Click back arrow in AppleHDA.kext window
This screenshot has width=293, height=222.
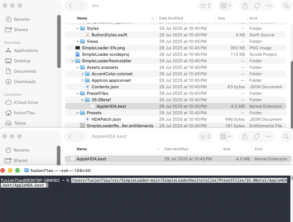click(x=70, y=136)
